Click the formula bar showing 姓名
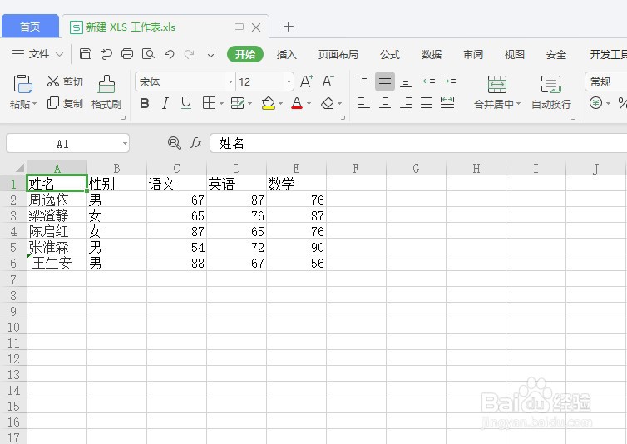The image size is (627, 444). point(418,143)
